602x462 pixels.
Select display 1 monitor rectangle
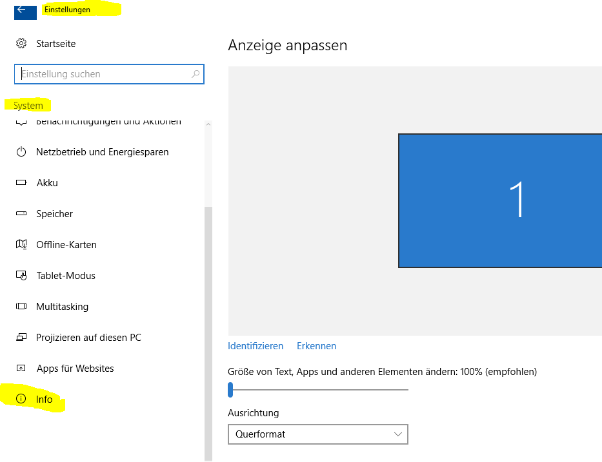click(500, 200)
